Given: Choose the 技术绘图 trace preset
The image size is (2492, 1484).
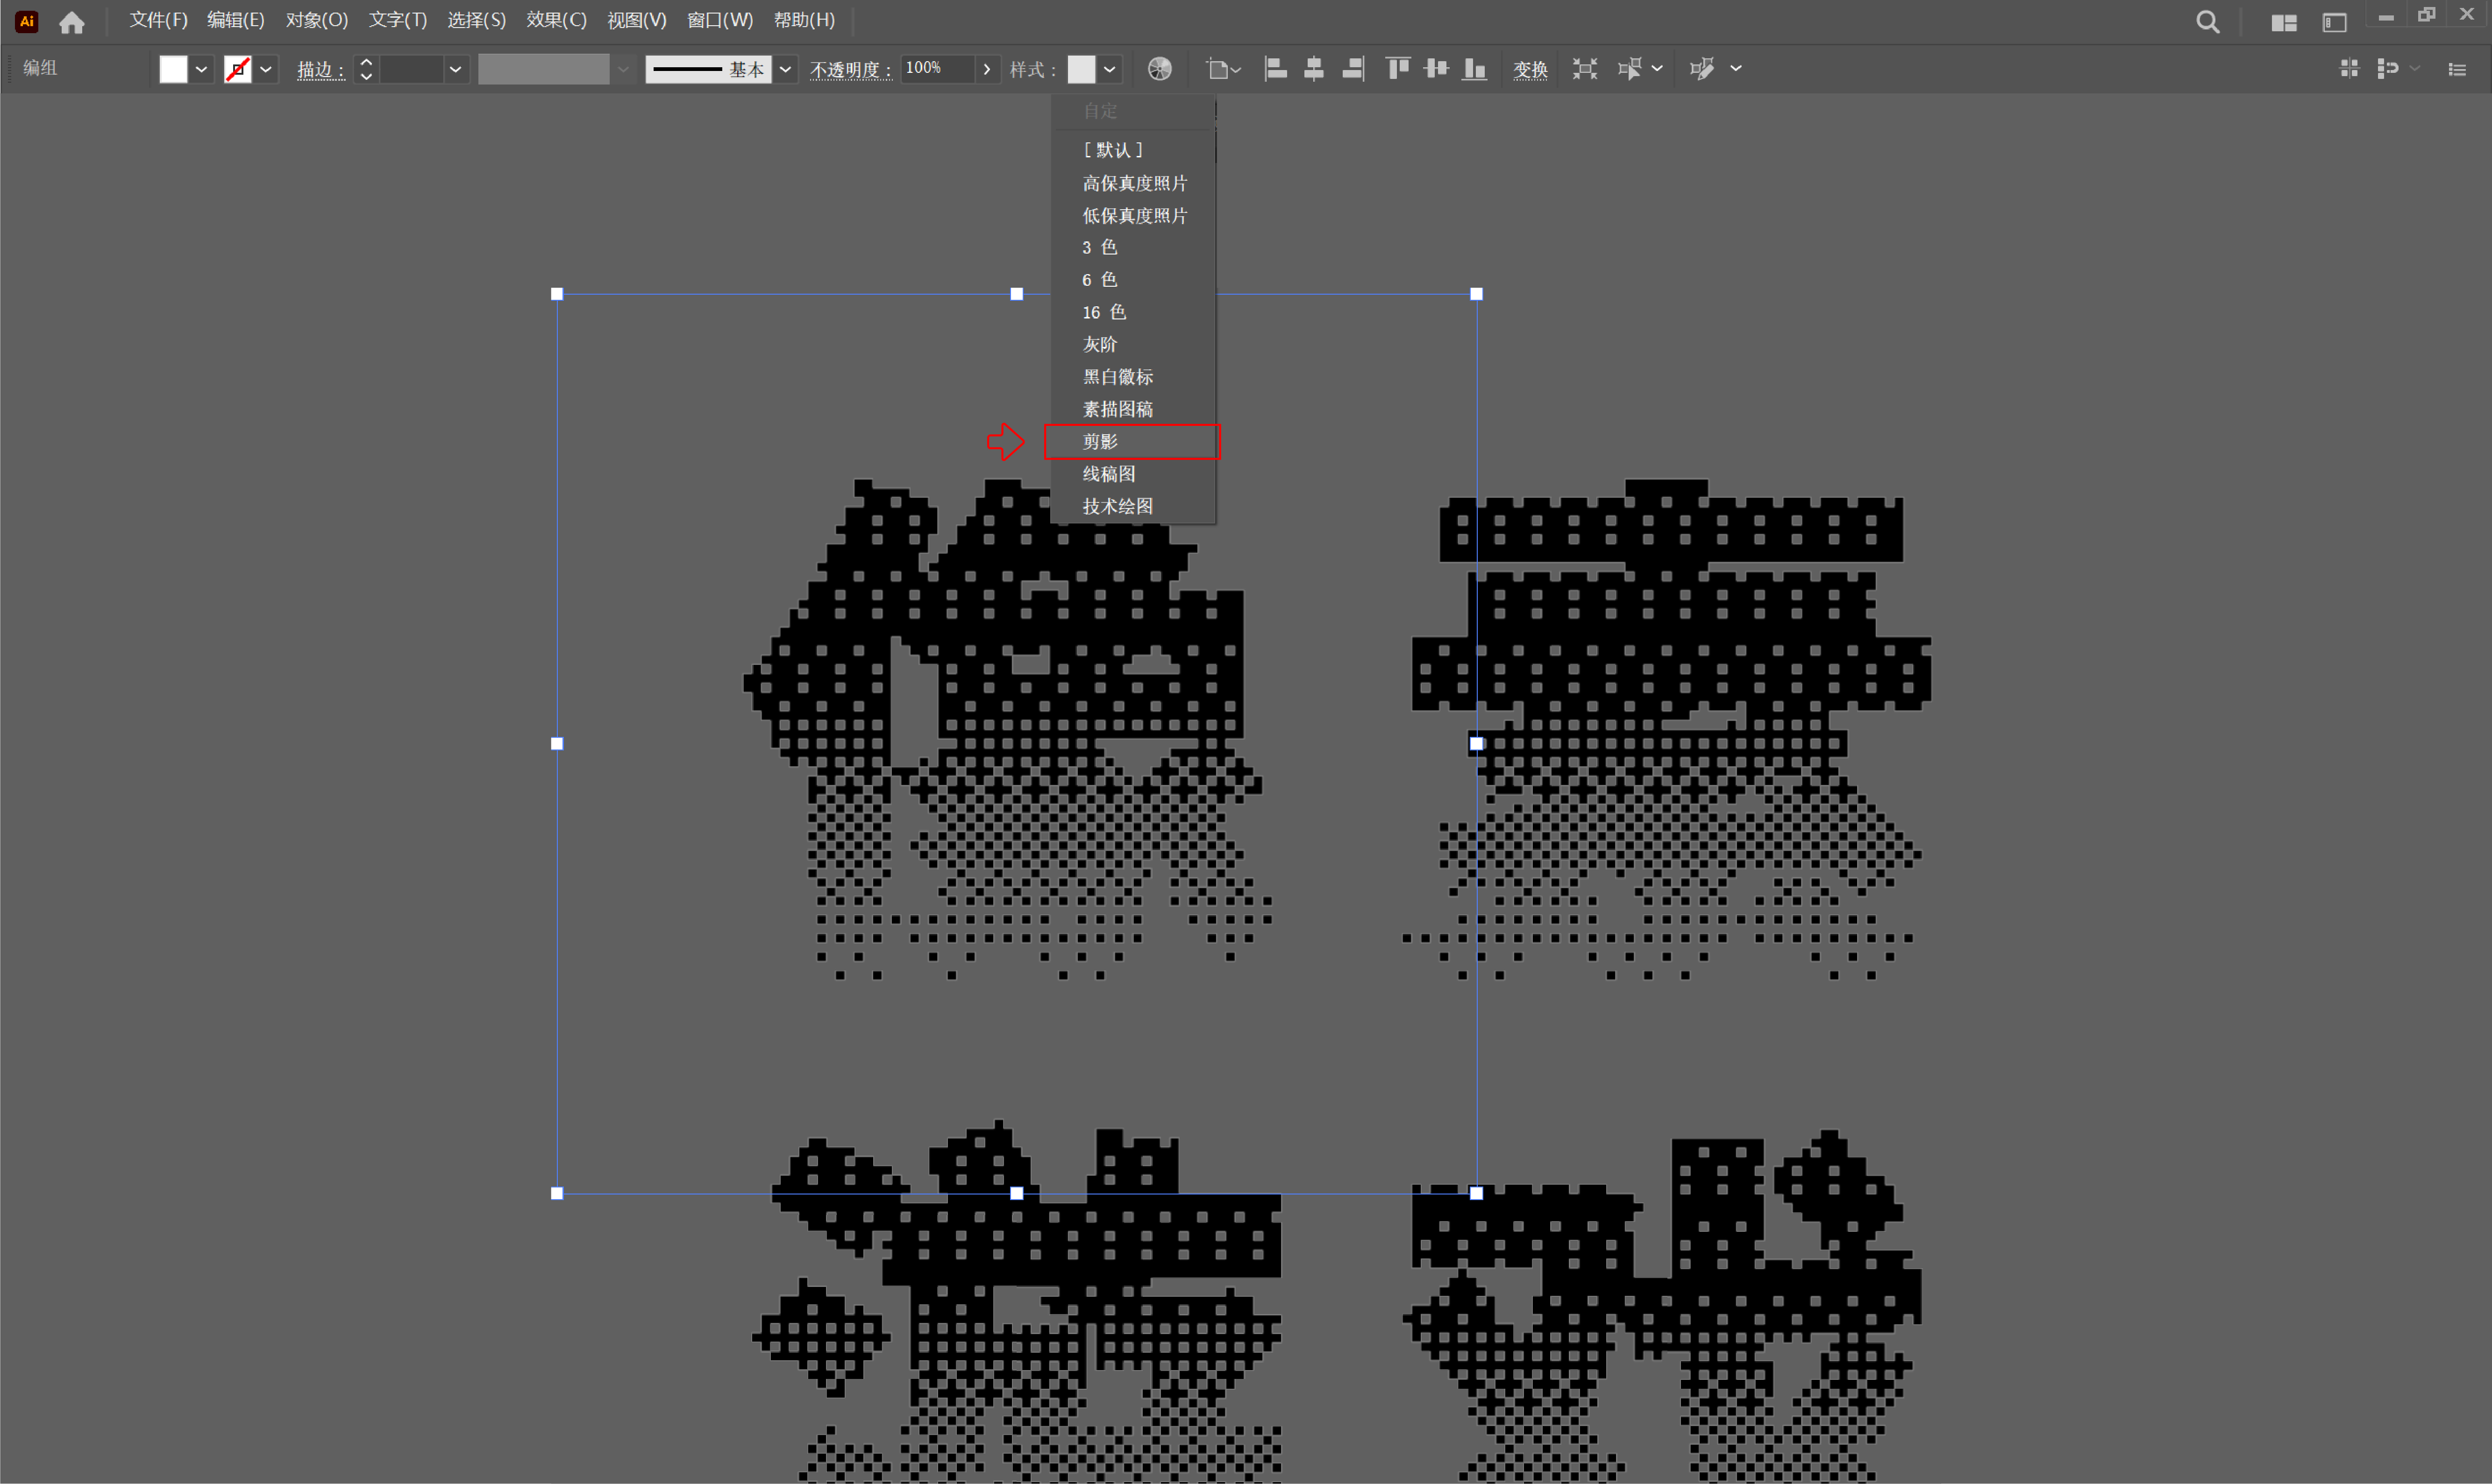Looking at the screenshot, I should point(1133,506).
